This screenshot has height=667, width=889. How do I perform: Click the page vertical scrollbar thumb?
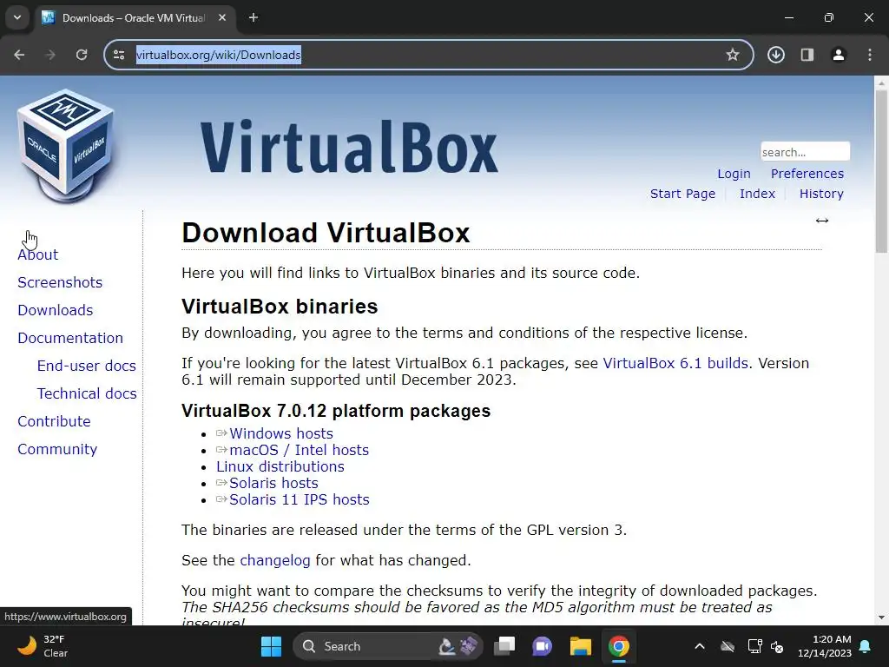pyautogui.click(x=881, y=171)
